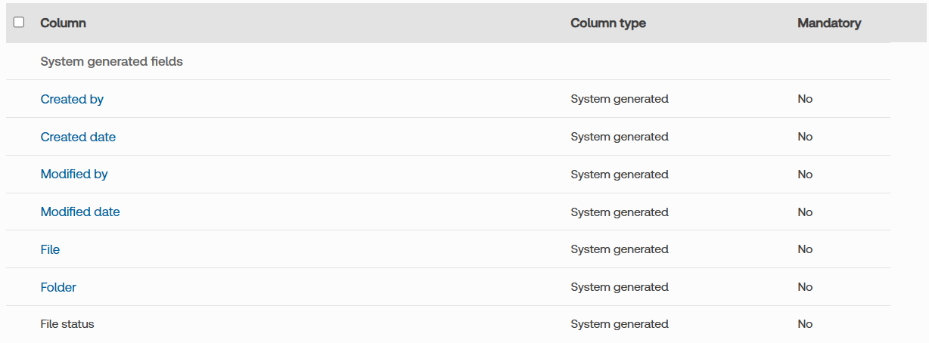Screen dimensions: 929x343
Task: Open the Created date column link
Action: tap(78, 137)
